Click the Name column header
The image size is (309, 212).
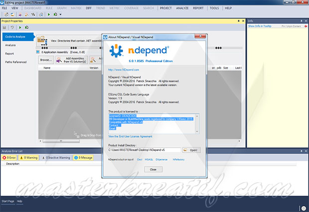(47, 68)
